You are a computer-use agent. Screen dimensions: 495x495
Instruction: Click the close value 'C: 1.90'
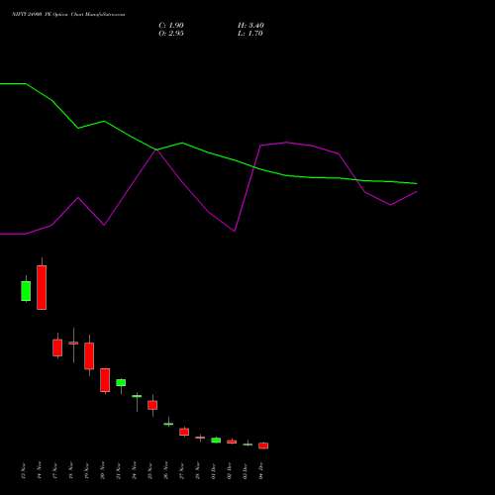pyautogui.click(x=171, y=26)
